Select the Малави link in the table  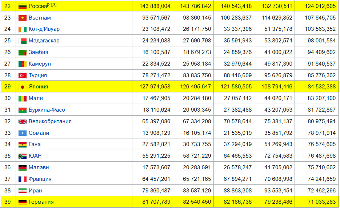(x=39, y=167)
